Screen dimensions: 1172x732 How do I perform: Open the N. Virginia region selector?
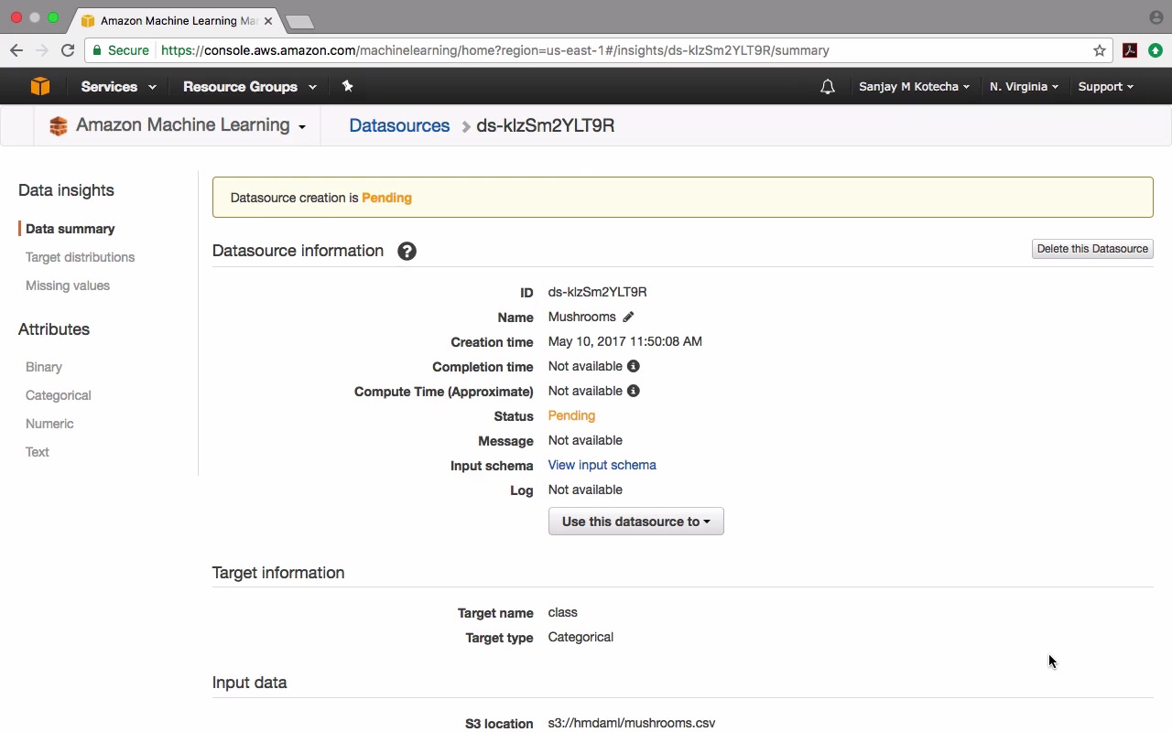pyautogui.click(x=1024, y=87)
